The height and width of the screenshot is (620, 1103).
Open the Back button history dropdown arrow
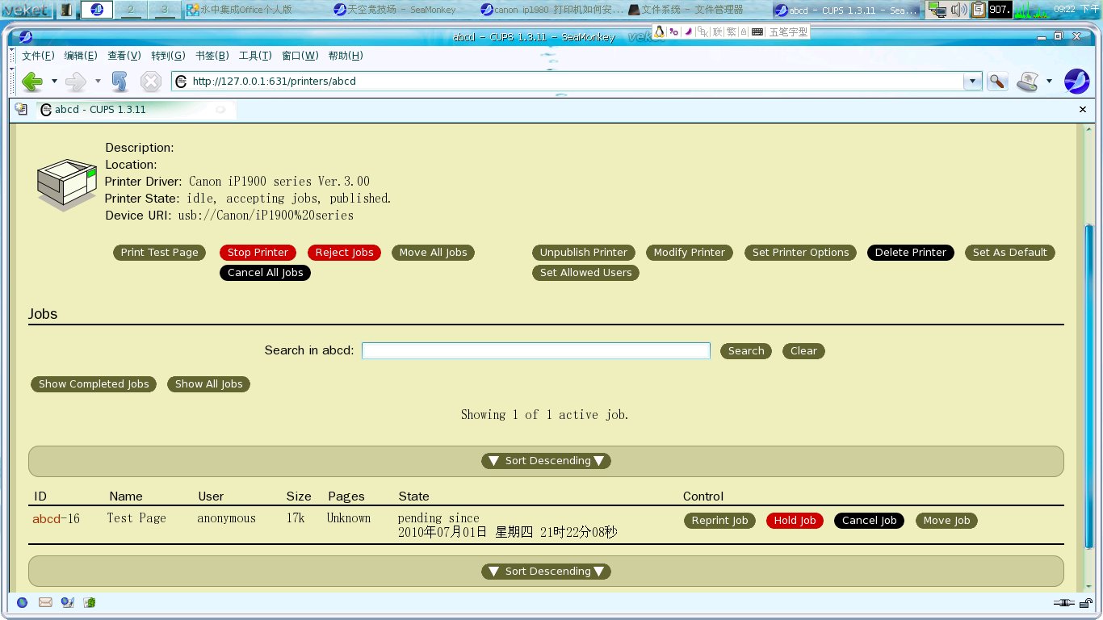54,81
